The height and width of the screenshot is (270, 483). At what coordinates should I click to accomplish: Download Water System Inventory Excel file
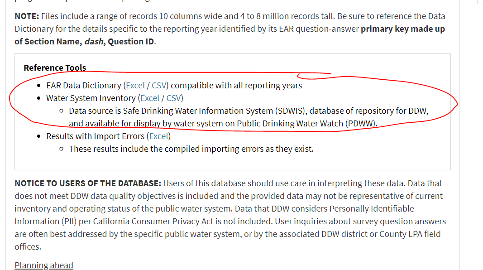pos(150,98)
